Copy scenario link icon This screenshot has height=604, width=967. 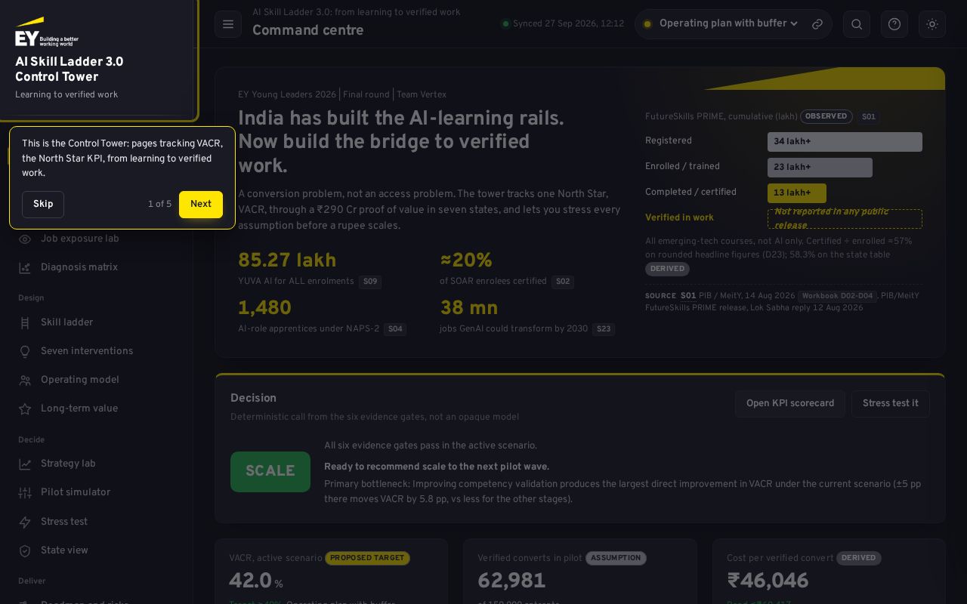[817, 24]
